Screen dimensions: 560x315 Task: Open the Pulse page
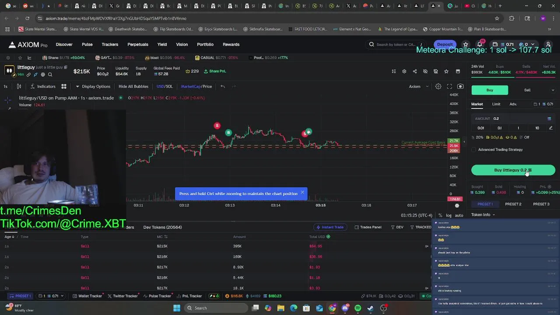[87, 44]
